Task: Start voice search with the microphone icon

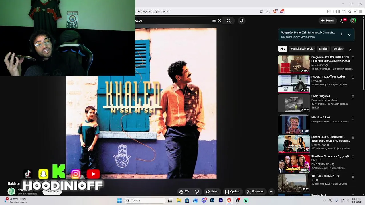Action: (x=242, y=20)
